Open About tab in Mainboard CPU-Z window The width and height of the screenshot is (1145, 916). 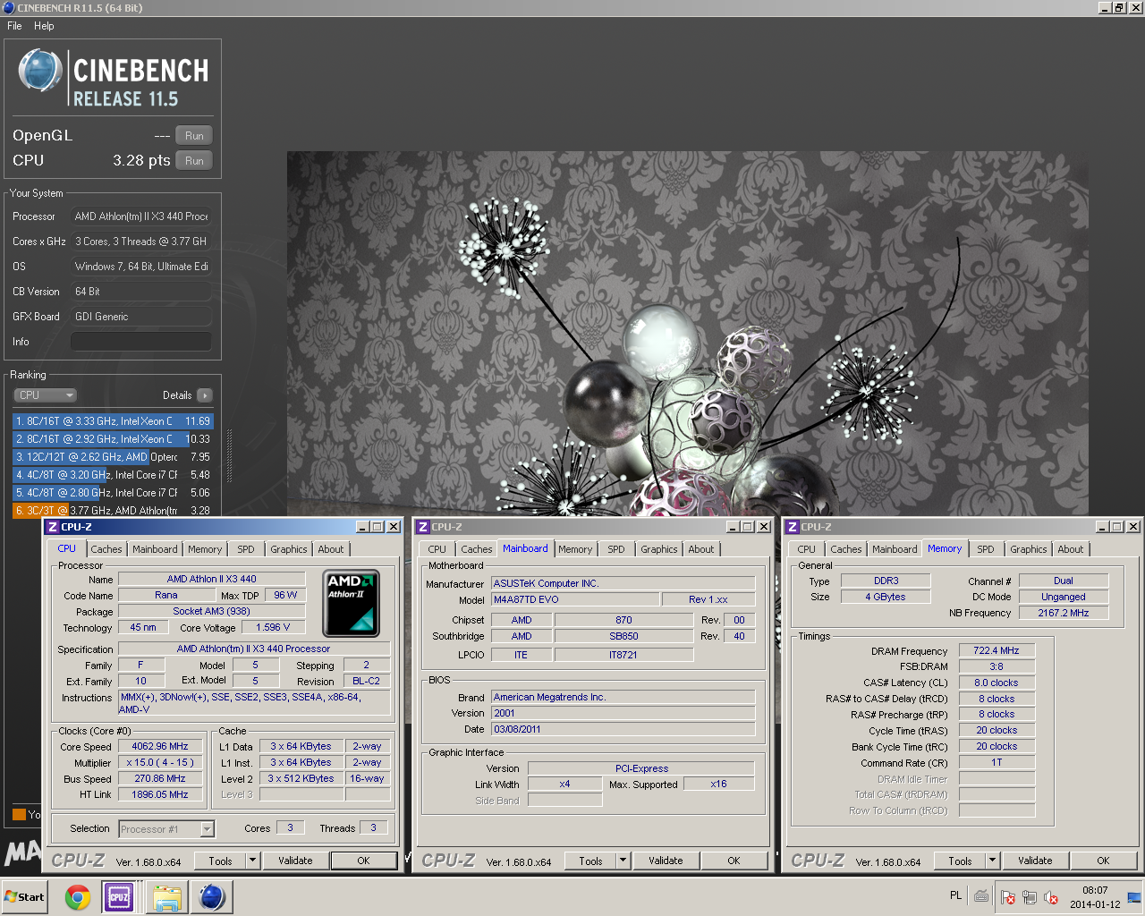point(701,549)
